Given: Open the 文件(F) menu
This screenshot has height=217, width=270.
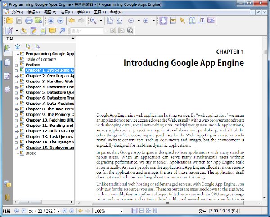Looking at the screenshot, I should click(17, 13).
